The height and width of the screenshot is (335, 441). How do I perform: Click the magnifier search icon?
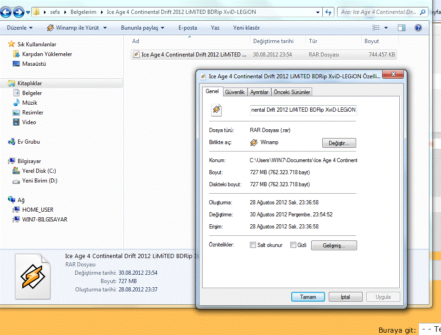422,12
